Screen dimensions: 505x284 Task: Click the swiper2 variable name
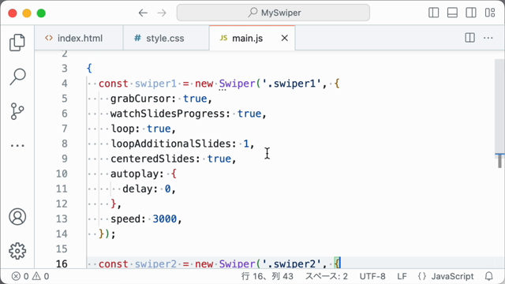coord(155,264)
